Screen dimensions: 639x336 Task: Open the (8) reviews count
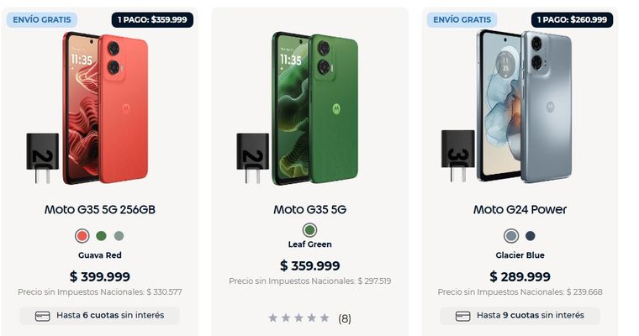pyautogui.click(x=345, y=318)
